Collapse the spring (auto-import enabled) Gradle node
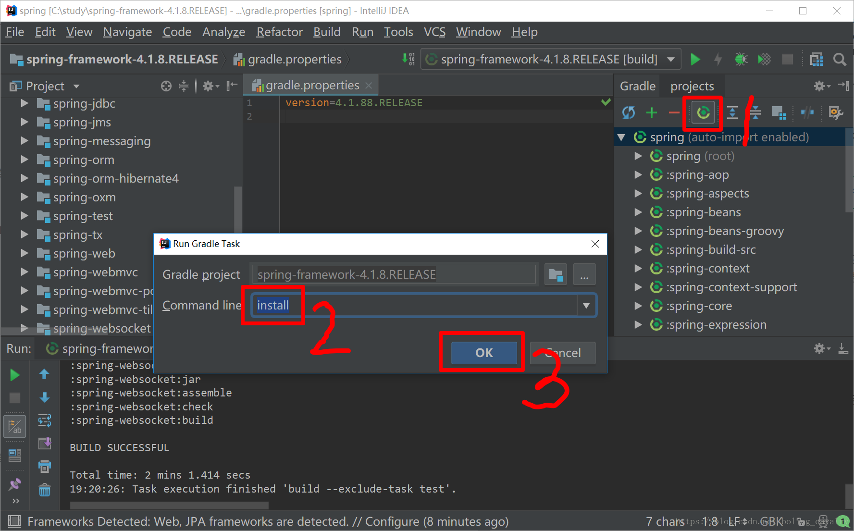854x531 pixels. (x=621, y=137)
